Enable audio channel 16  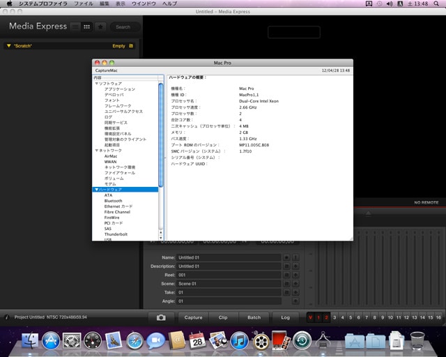point(438,317)
